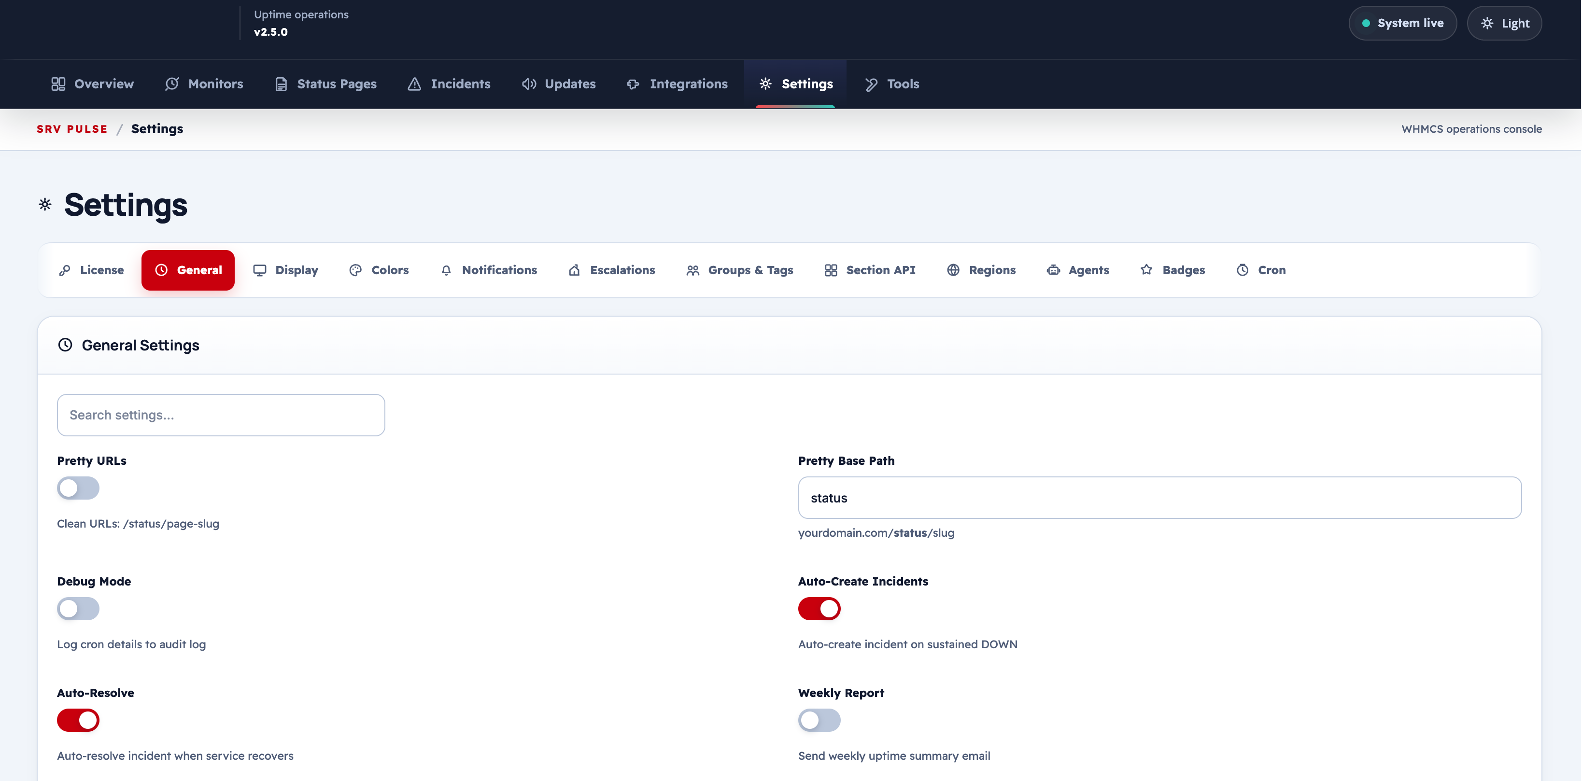Click the Tools wrench icon
1582x781 pixels.
[x=871, y=84]
